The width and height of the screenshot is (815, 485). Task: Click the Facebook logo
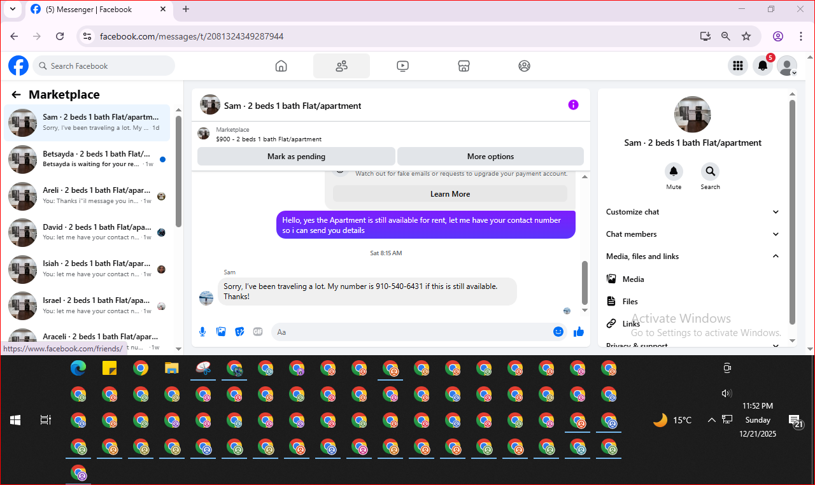pos(18,66)
